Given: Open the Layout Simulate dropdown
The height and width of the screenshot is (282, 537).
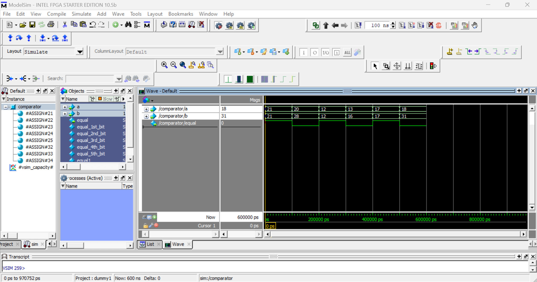Looking at the screenshot, I should [80, 52].
